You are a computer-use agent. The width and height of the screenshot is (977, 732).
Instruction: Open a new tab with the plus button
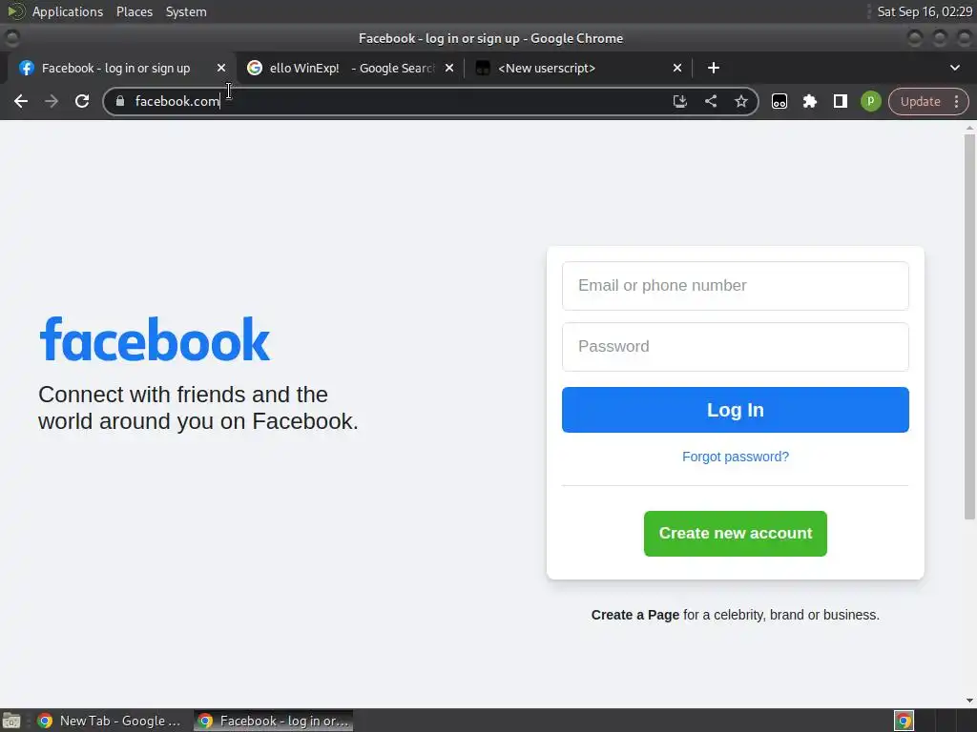click(714, 68)
